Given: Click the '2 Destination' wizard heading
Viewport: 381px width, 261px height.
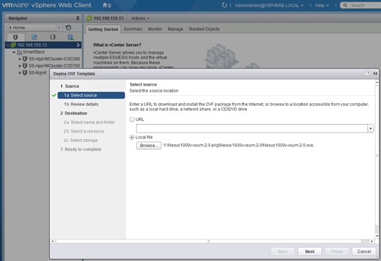Looking at the screenshot, I should [74, 113].
